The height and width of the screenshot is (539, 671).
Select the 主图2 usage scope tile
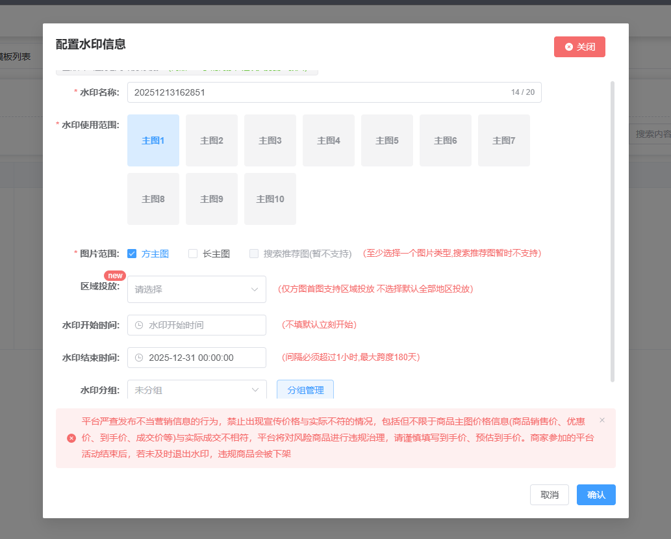[x=212, y=140]
